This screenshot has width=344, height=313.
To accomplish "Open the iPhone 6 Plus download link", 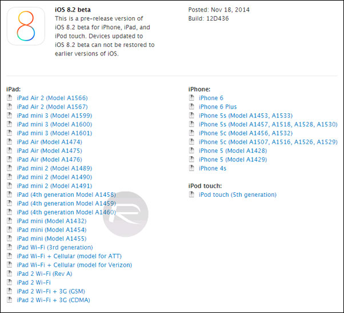I will click(x=218, y=107).
